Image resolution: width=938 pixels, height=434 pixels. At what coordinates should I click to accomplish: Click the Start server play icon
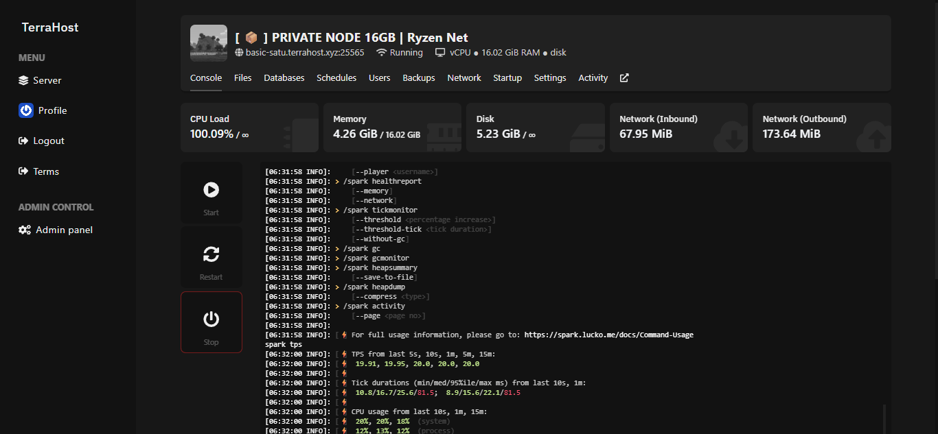pyautogui.click(x=211, y=190)
